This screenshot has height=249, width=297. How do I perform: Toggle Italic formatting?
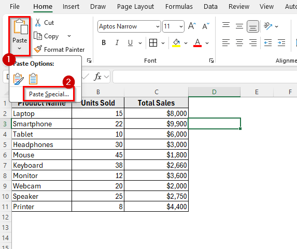click(117, 43)
